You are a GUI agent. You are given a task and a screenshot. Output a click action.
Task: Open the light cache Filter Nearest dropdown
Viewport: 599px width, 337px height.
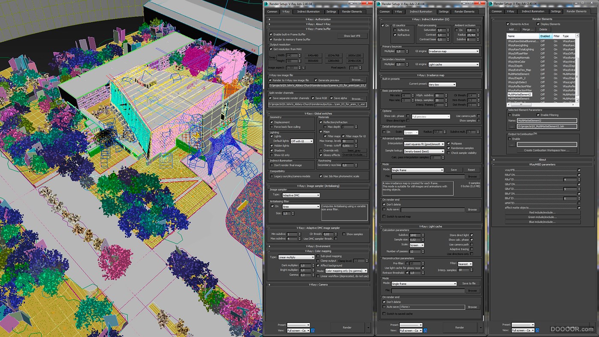coord(465,264)
